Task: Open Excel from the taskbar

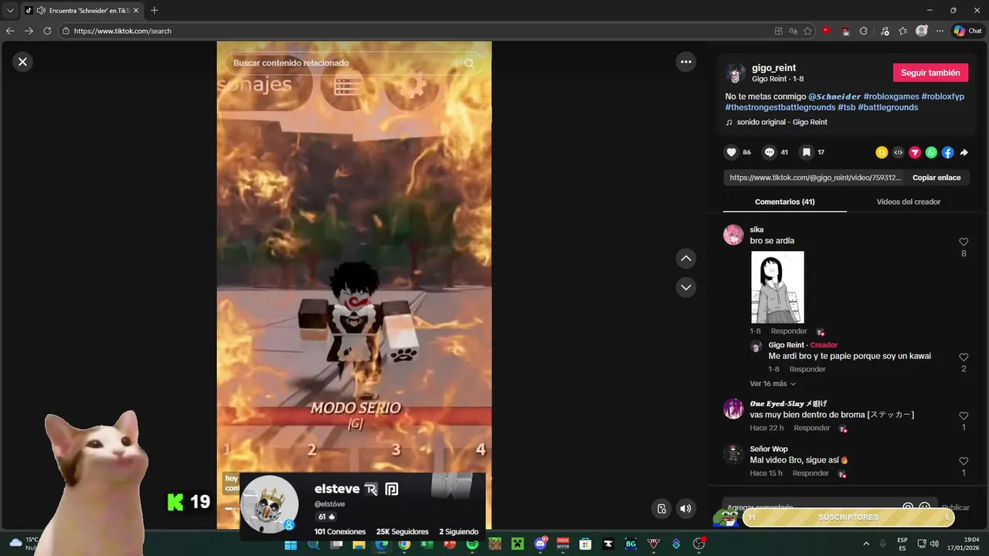Action: coord(427,544)
